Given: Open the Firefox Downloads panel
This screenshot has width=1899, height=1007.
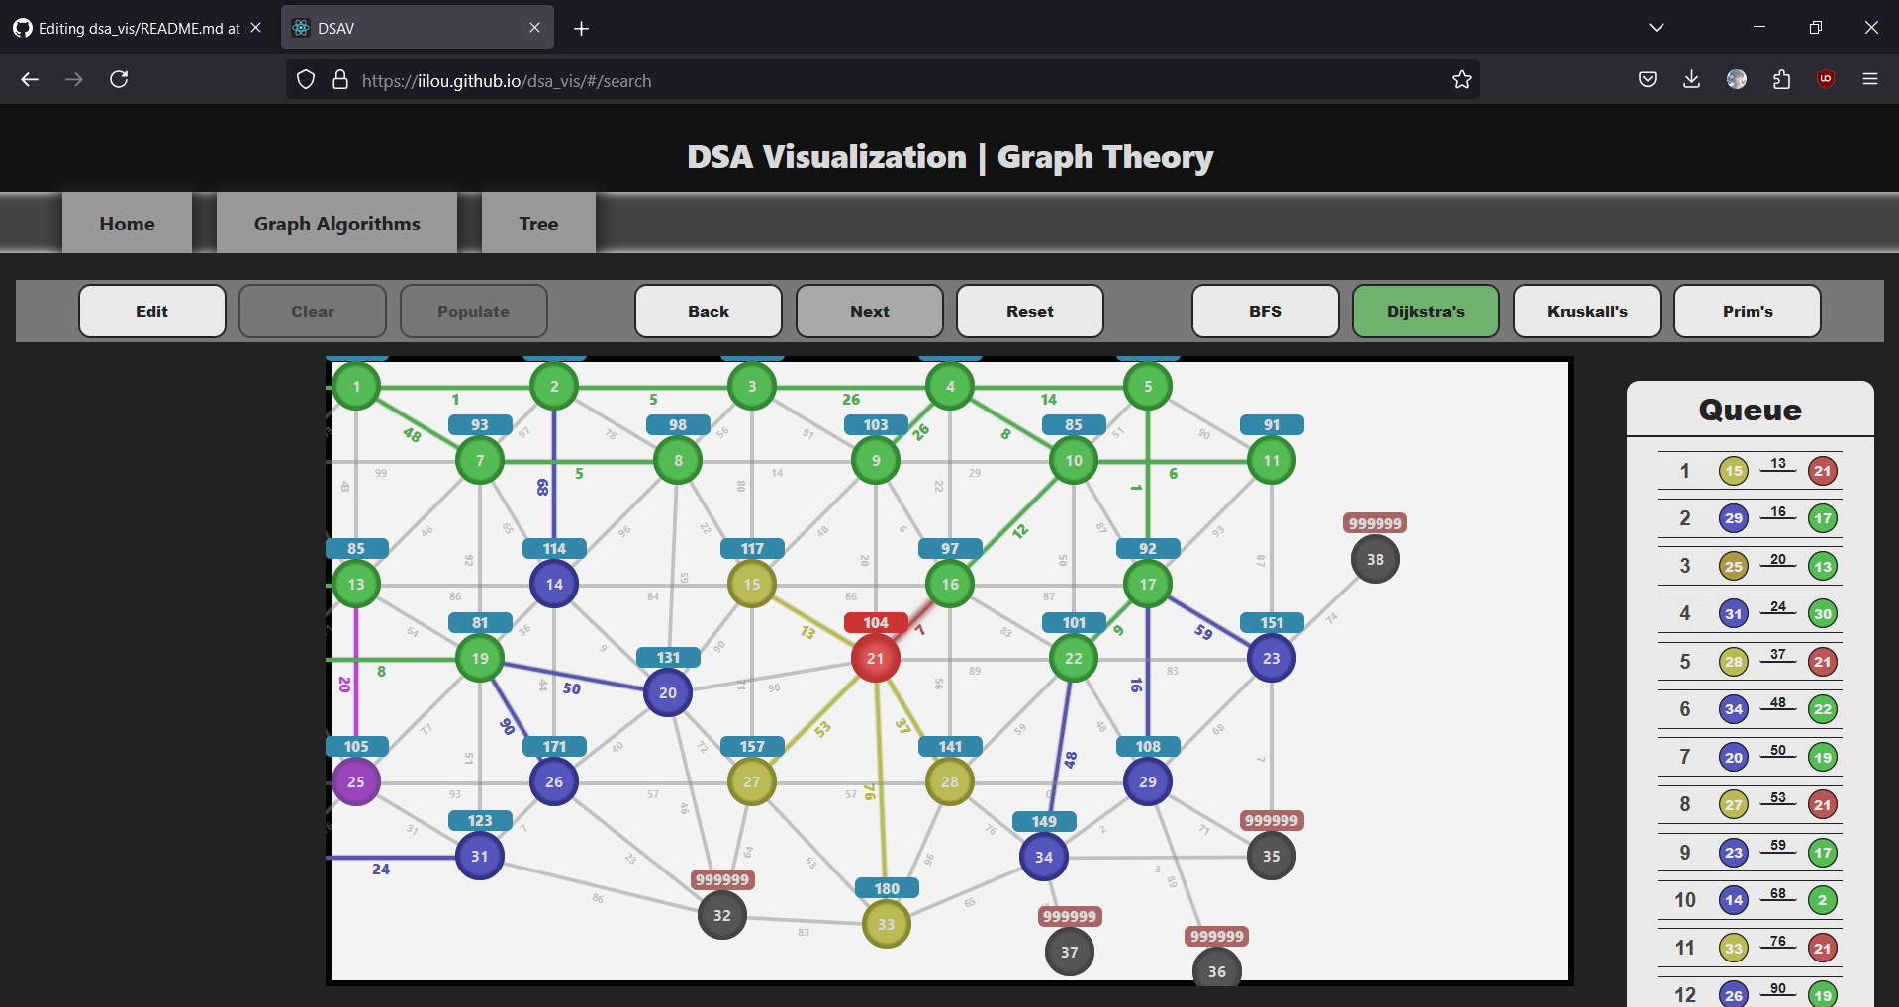Looking at the screenshot, I should (1691, 79).
